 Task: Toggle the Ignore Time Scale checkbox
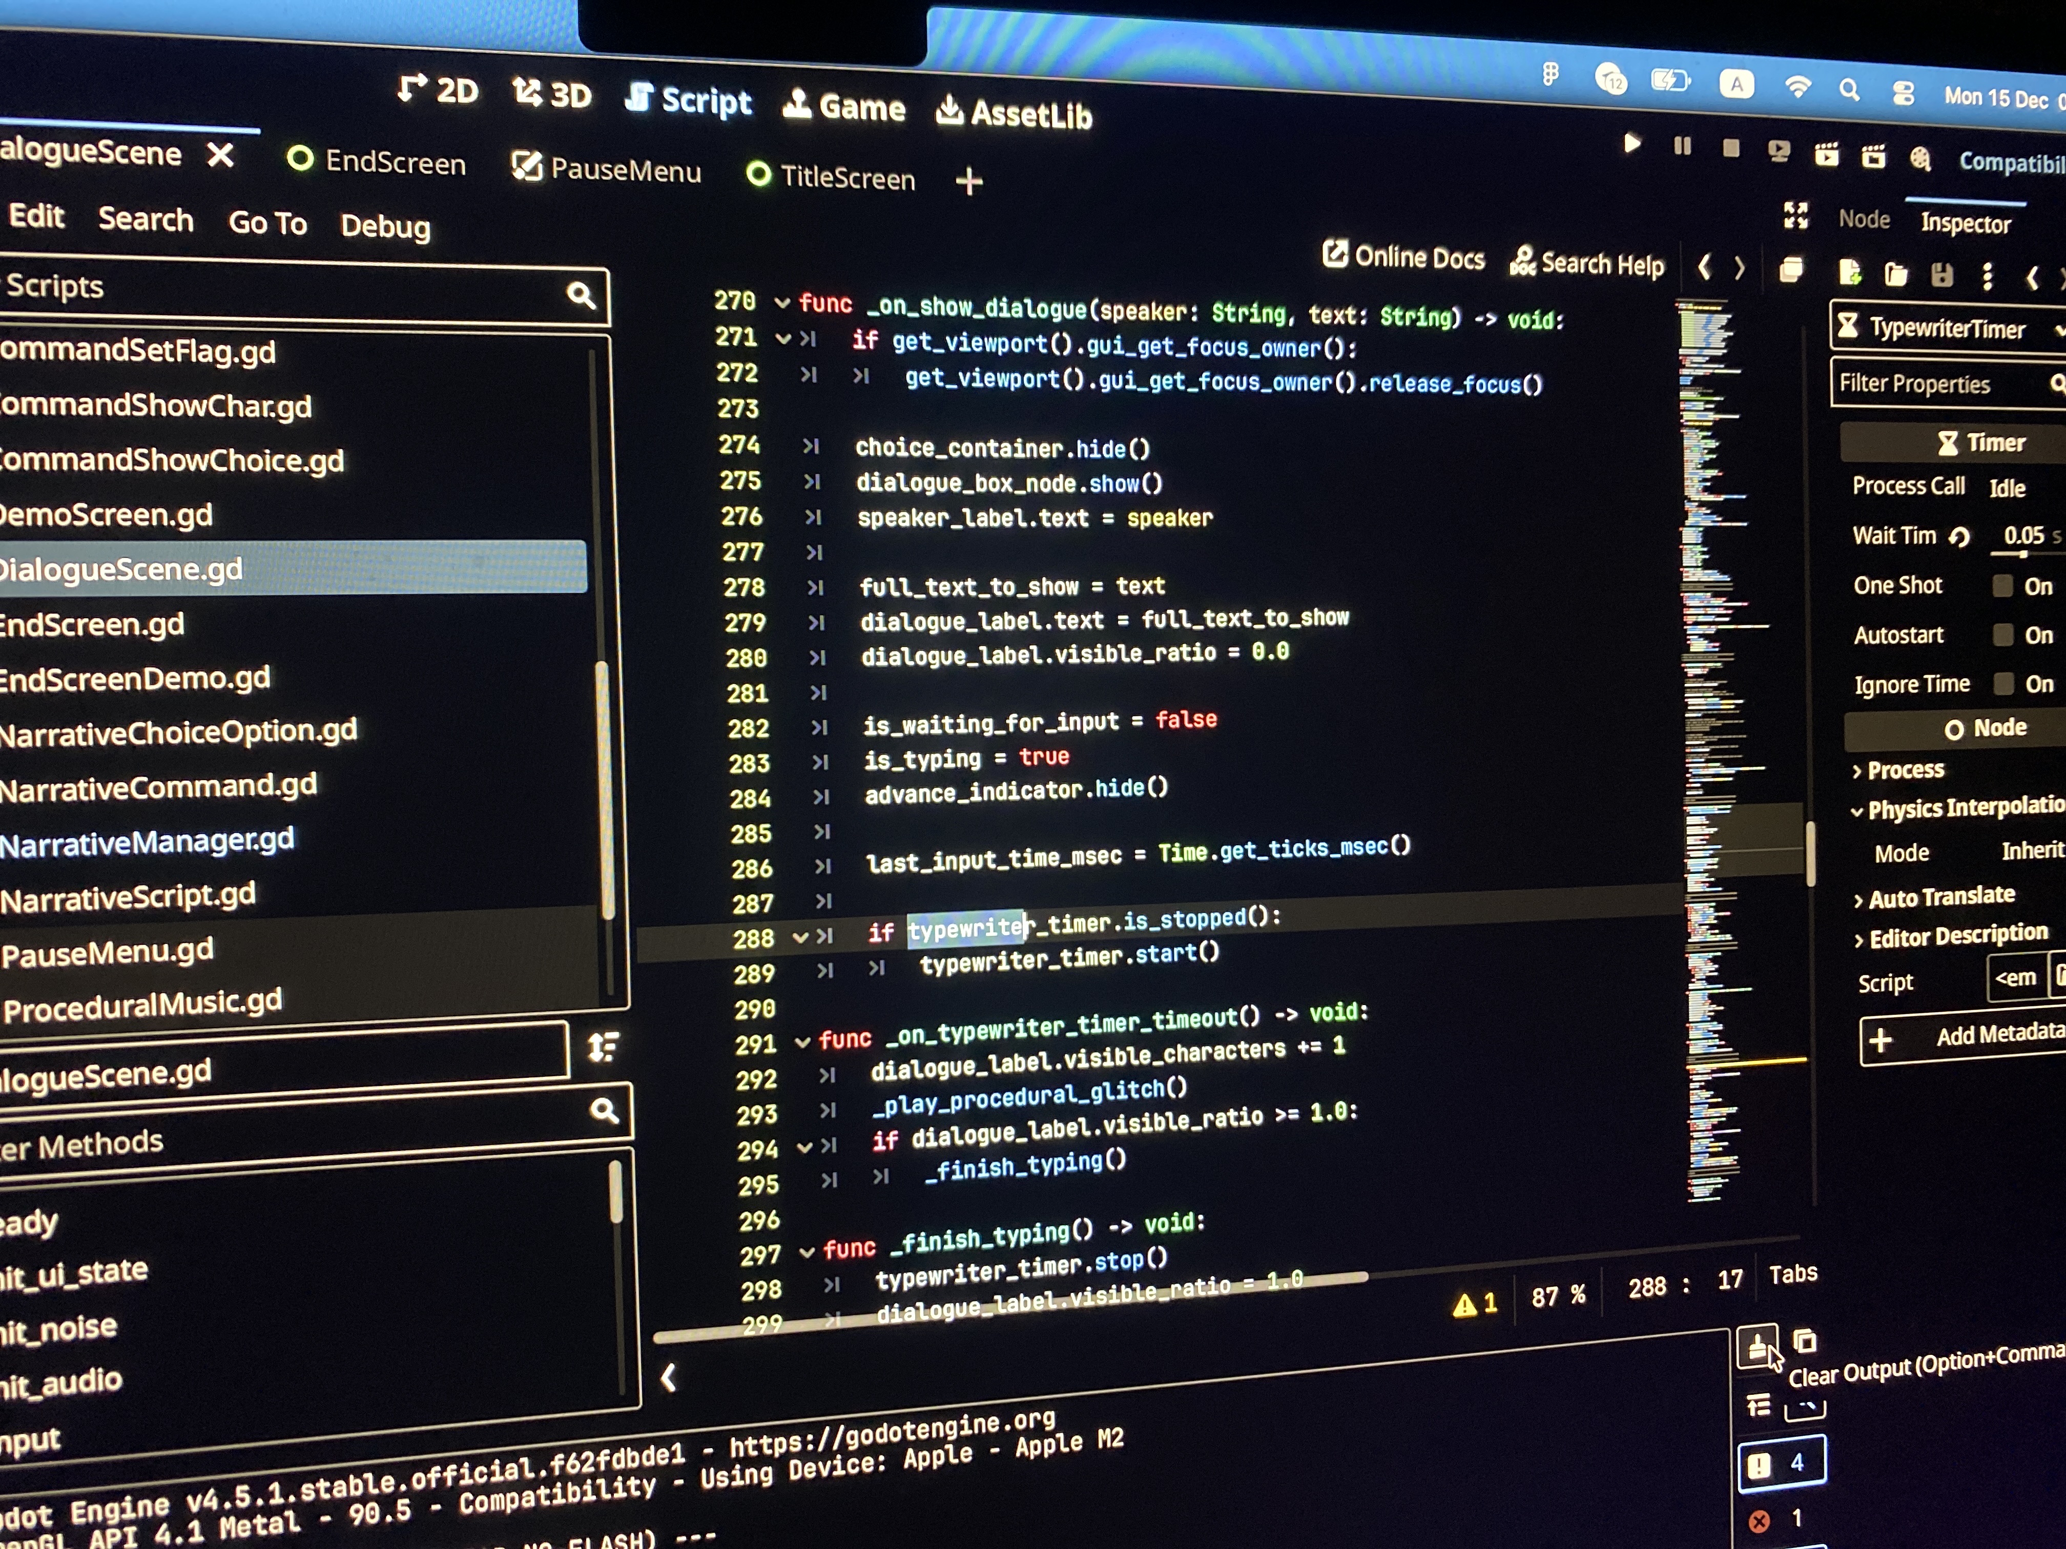(2003, 683)
